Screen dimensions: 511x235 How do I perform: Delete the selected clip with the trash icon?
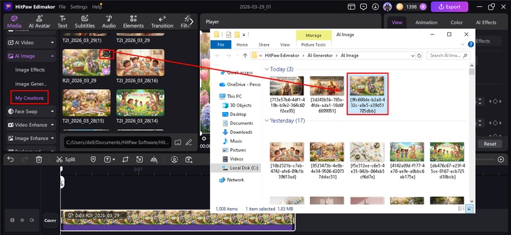coord(39,159)
